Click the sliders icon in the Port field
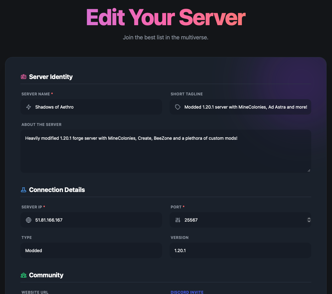332x294 pixels. [x=178, y=220]
